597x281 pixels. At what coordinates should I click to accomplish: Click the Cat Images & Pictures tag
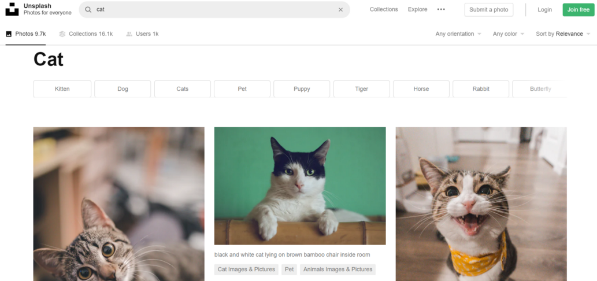tap(246, 269)
